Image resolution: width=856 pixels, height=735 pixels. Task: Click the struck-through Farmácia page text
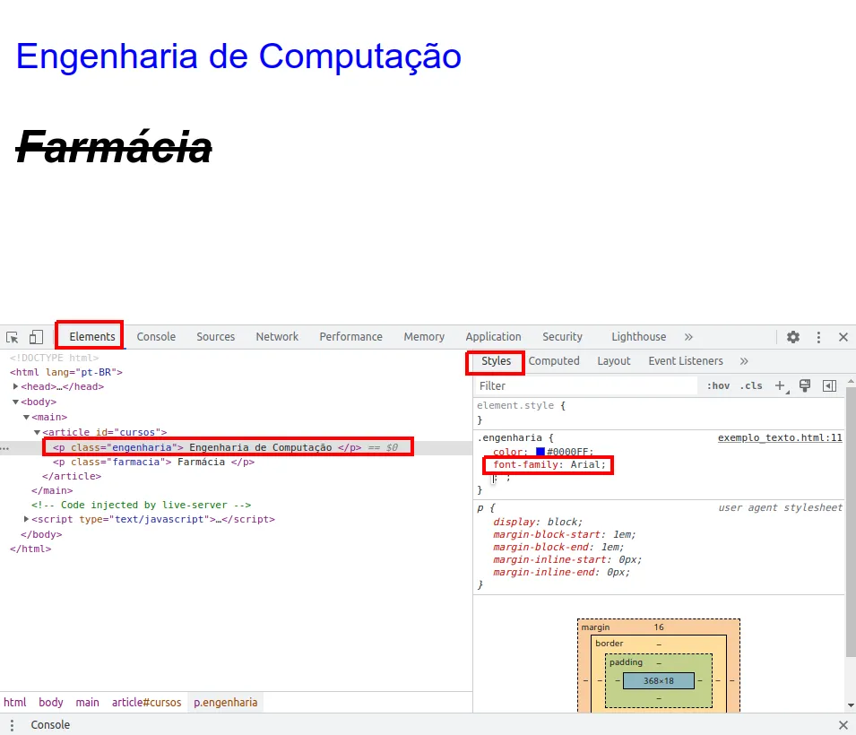114,147
